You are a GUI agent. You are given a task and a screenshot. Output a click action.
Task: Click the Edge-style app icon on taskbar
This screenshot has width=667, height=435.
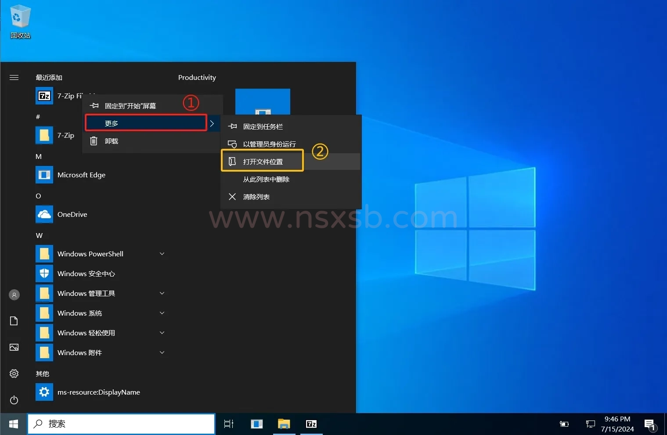(x=257, y=424)
